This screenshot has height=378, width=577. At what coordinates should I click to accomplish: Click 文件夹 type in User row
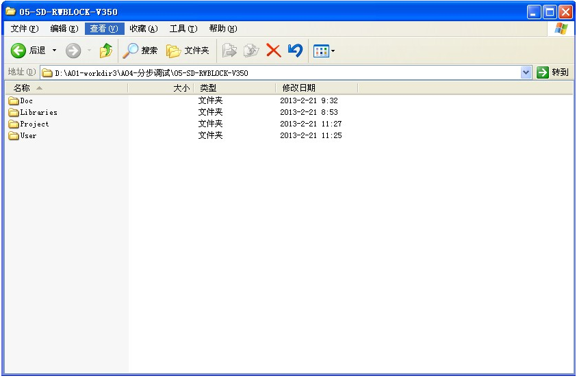point(211,136)
